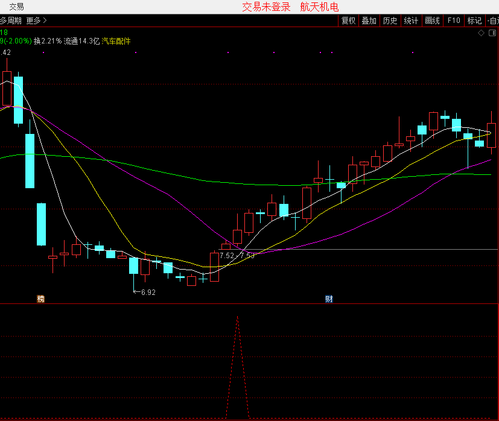Click the 7.52-7.53 gap price label

pos(237,256)
